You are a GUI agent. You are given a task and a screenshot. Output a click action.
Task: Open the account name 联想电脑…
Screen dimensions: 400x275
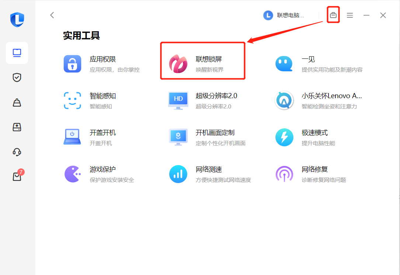pos(291,15)
